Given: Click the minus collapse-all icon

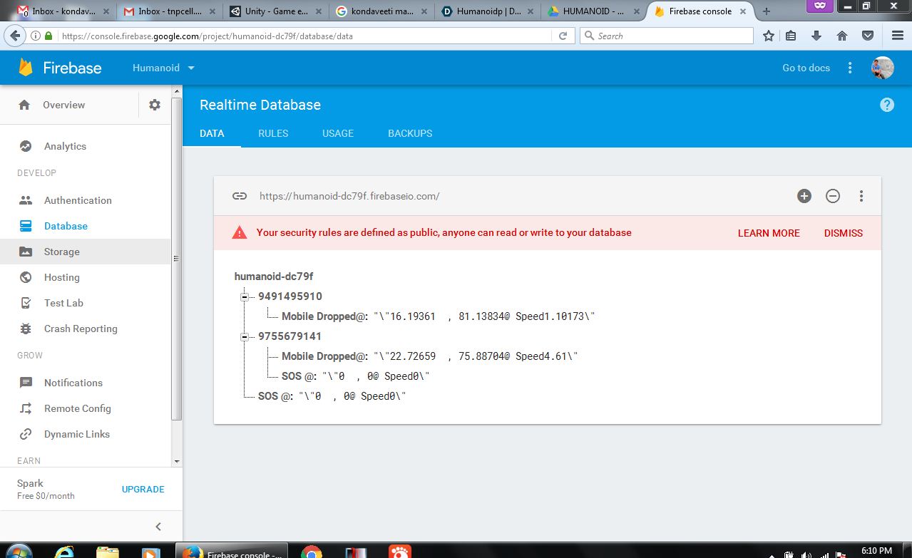Looking at the screenshot, I should click(833, 196).
